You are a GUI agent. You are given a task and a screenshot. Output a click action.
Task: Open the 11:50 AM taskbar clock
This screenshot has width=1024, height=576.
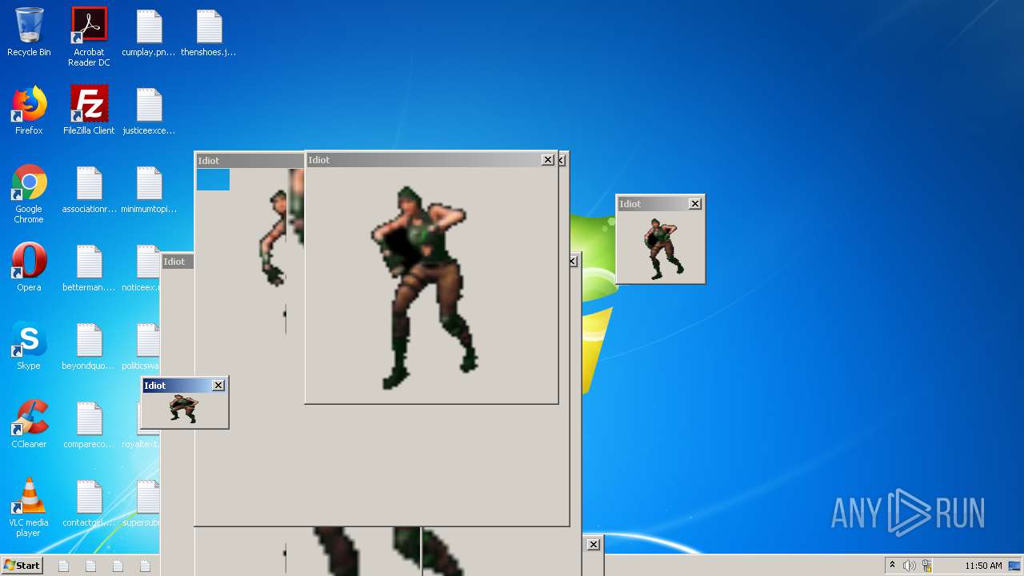(983, 566)
